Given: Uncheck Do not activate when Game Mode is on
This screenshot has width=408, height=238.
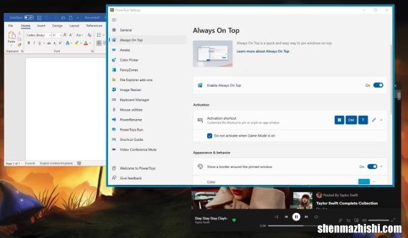Looking at the screenshot, I should (x=209, y=135).
